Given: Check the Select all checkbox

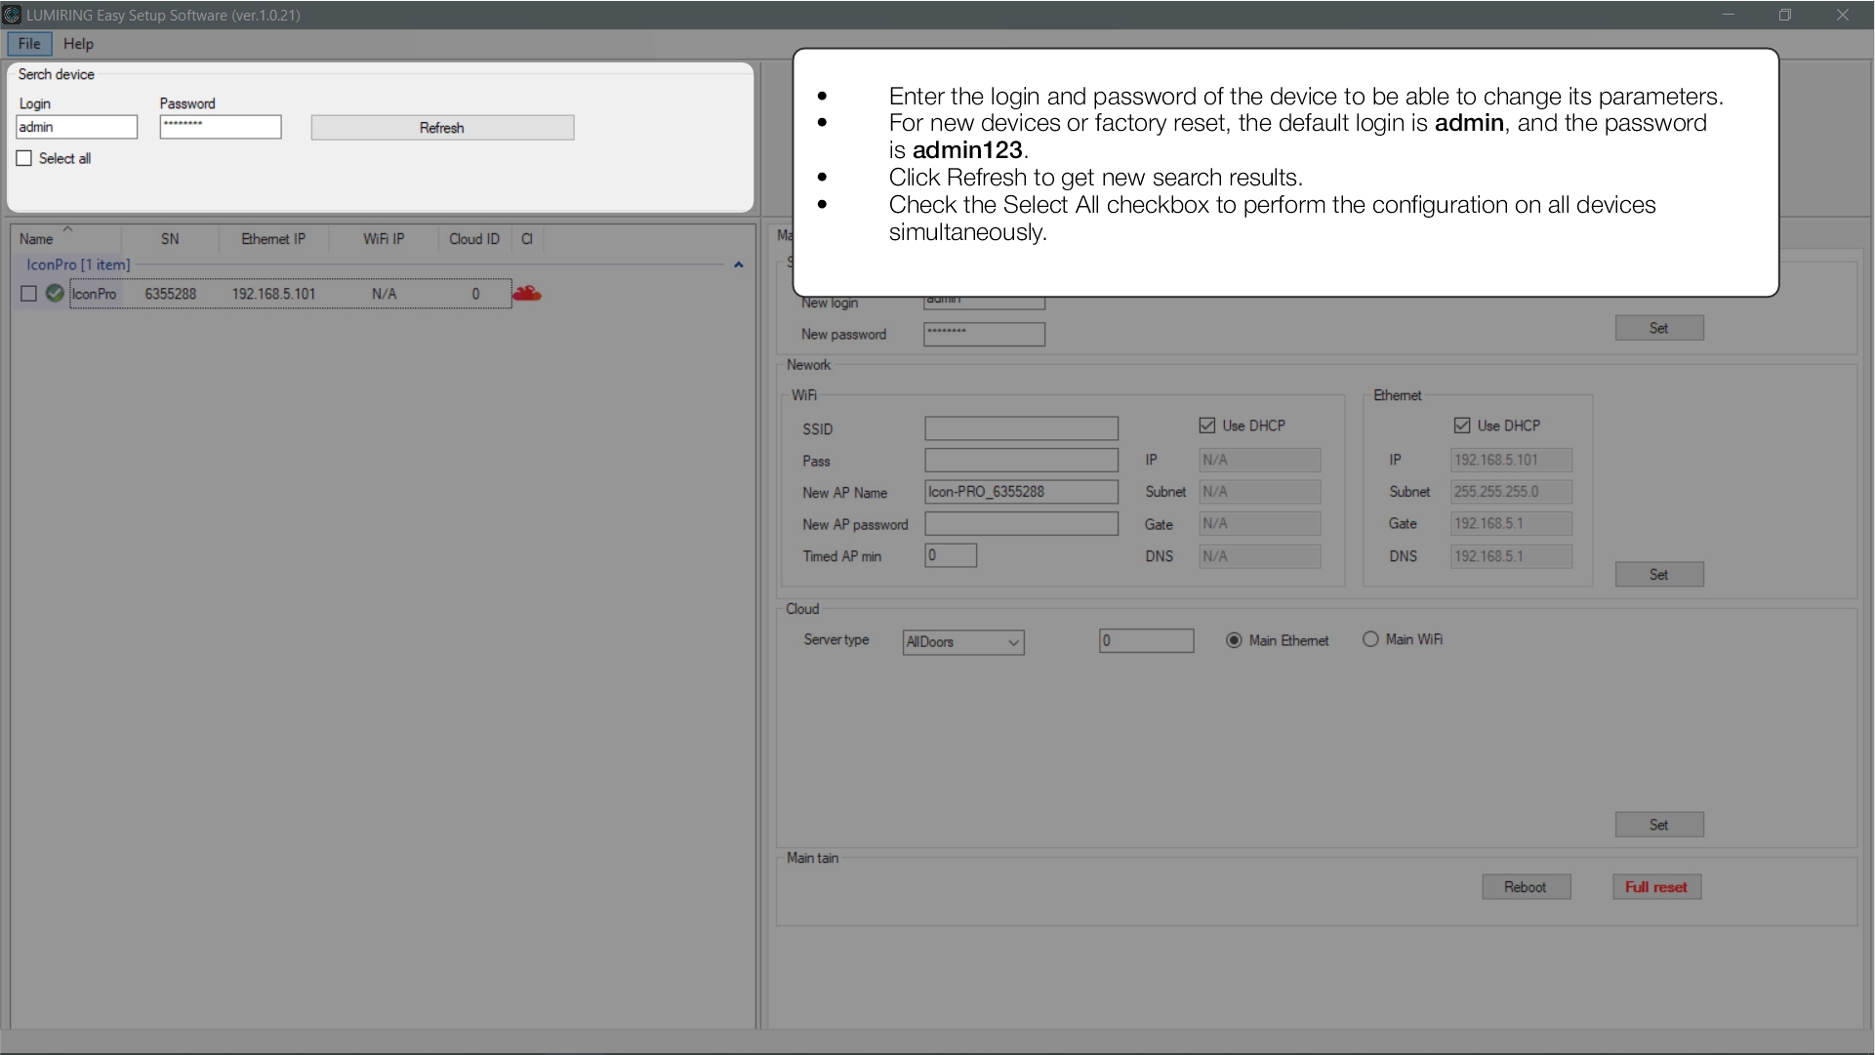Looking at the screenshot, I should pos(24,158).
